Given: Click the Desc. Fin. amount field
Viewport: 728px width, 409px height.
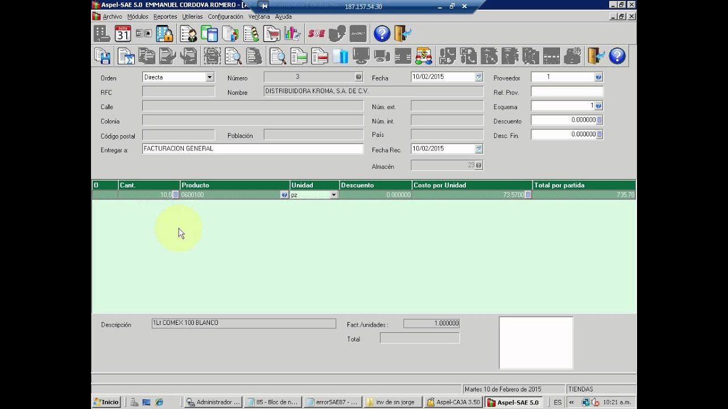Looking at the screenshot, I should click(x=564, y=135).
